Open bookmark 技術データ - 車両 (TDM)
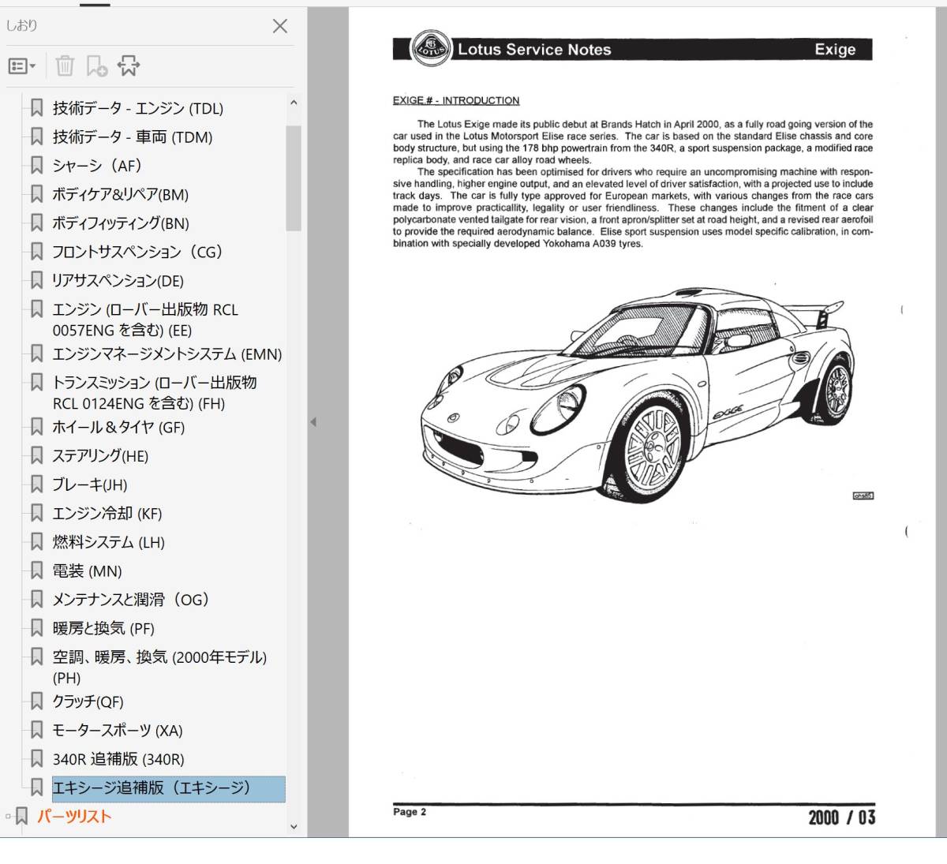 pyautogui.click(x=133, y=137)
